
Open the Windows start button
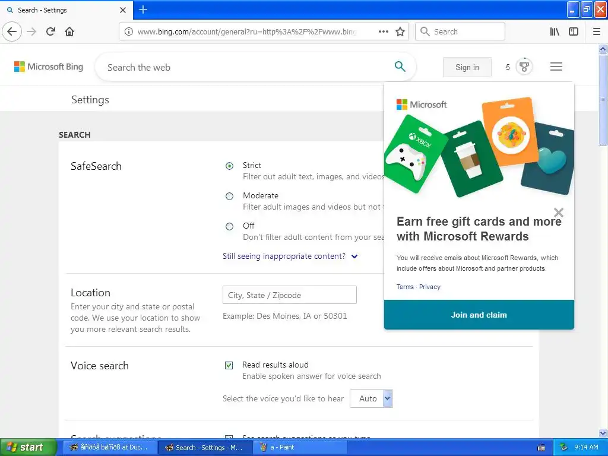click(x=28, y=448)
